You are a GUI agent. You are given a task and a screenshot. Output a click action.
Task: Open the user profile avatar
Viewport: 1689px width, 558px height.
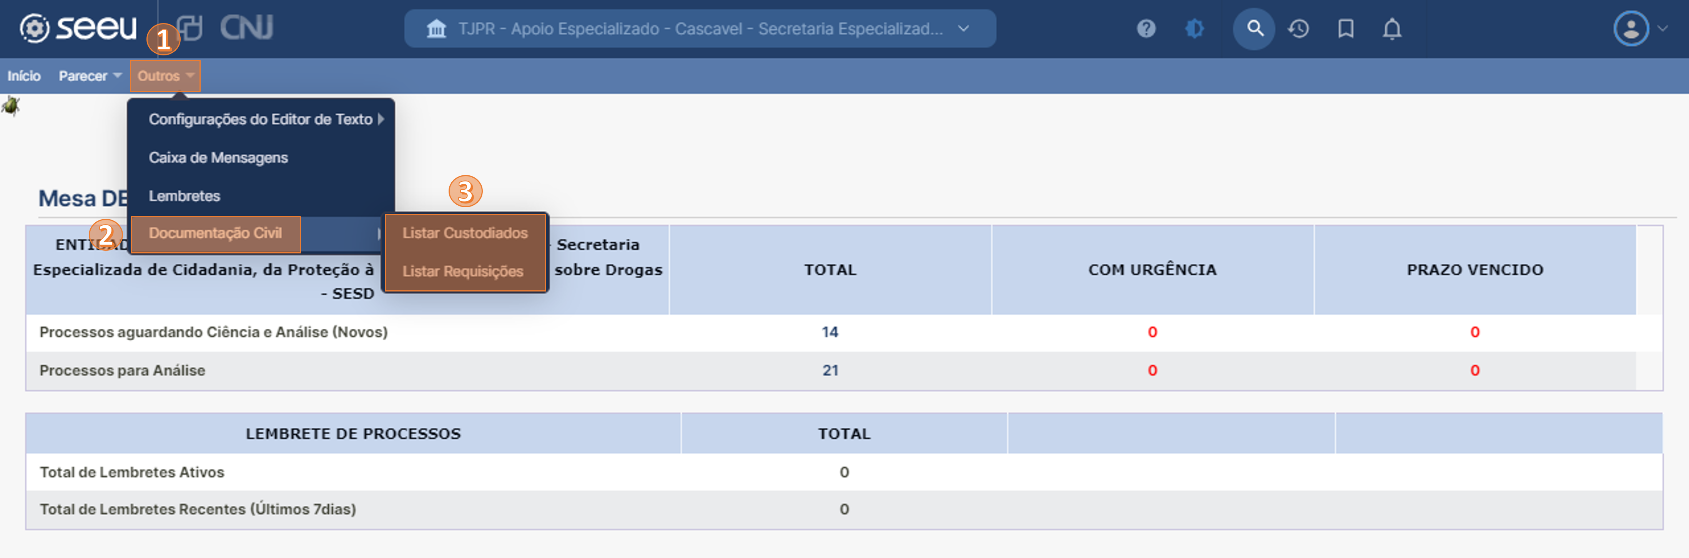pyautogui.click(x=1631, y=29)
